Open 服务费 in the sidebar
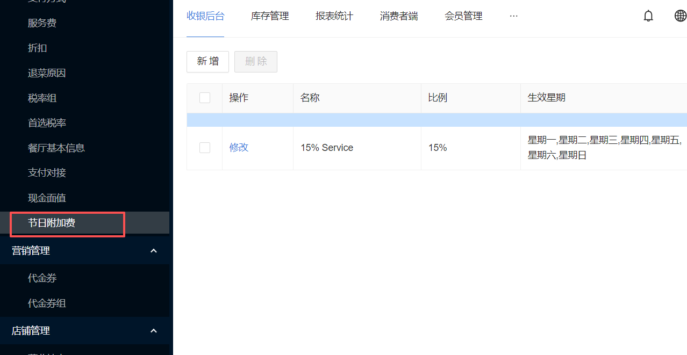Screen dimensions: 687x355 [x=42, y=23]
